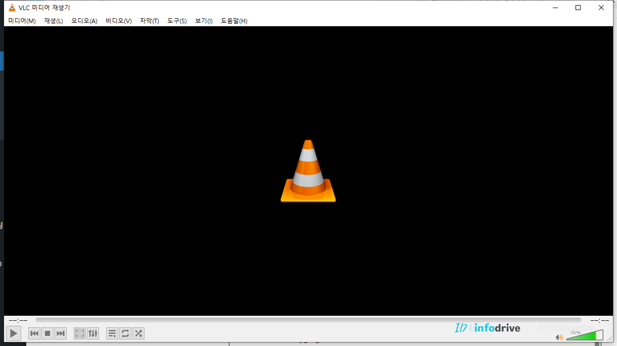The width and height of the screenshot is (617, 346).
Task: Click the playback seek bar
Action: [x=308, y=320]
